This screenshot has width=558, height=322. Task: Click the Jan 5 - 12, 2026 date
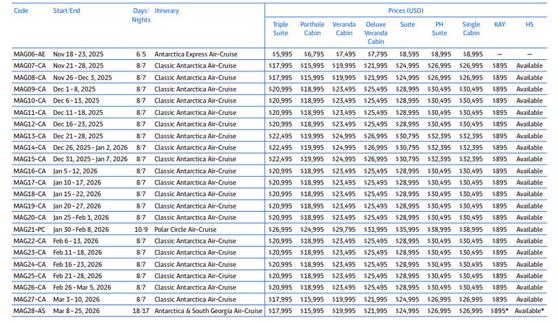(x=75, y=171)
